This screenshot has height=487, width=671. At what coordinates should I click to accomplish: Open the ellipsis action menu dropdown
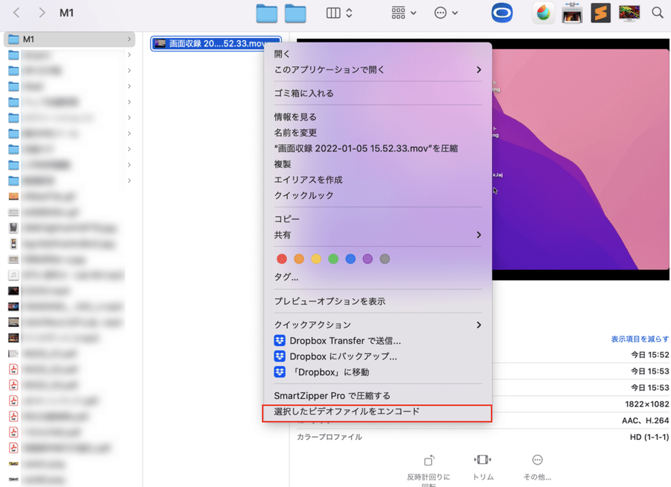click(446, 13)
